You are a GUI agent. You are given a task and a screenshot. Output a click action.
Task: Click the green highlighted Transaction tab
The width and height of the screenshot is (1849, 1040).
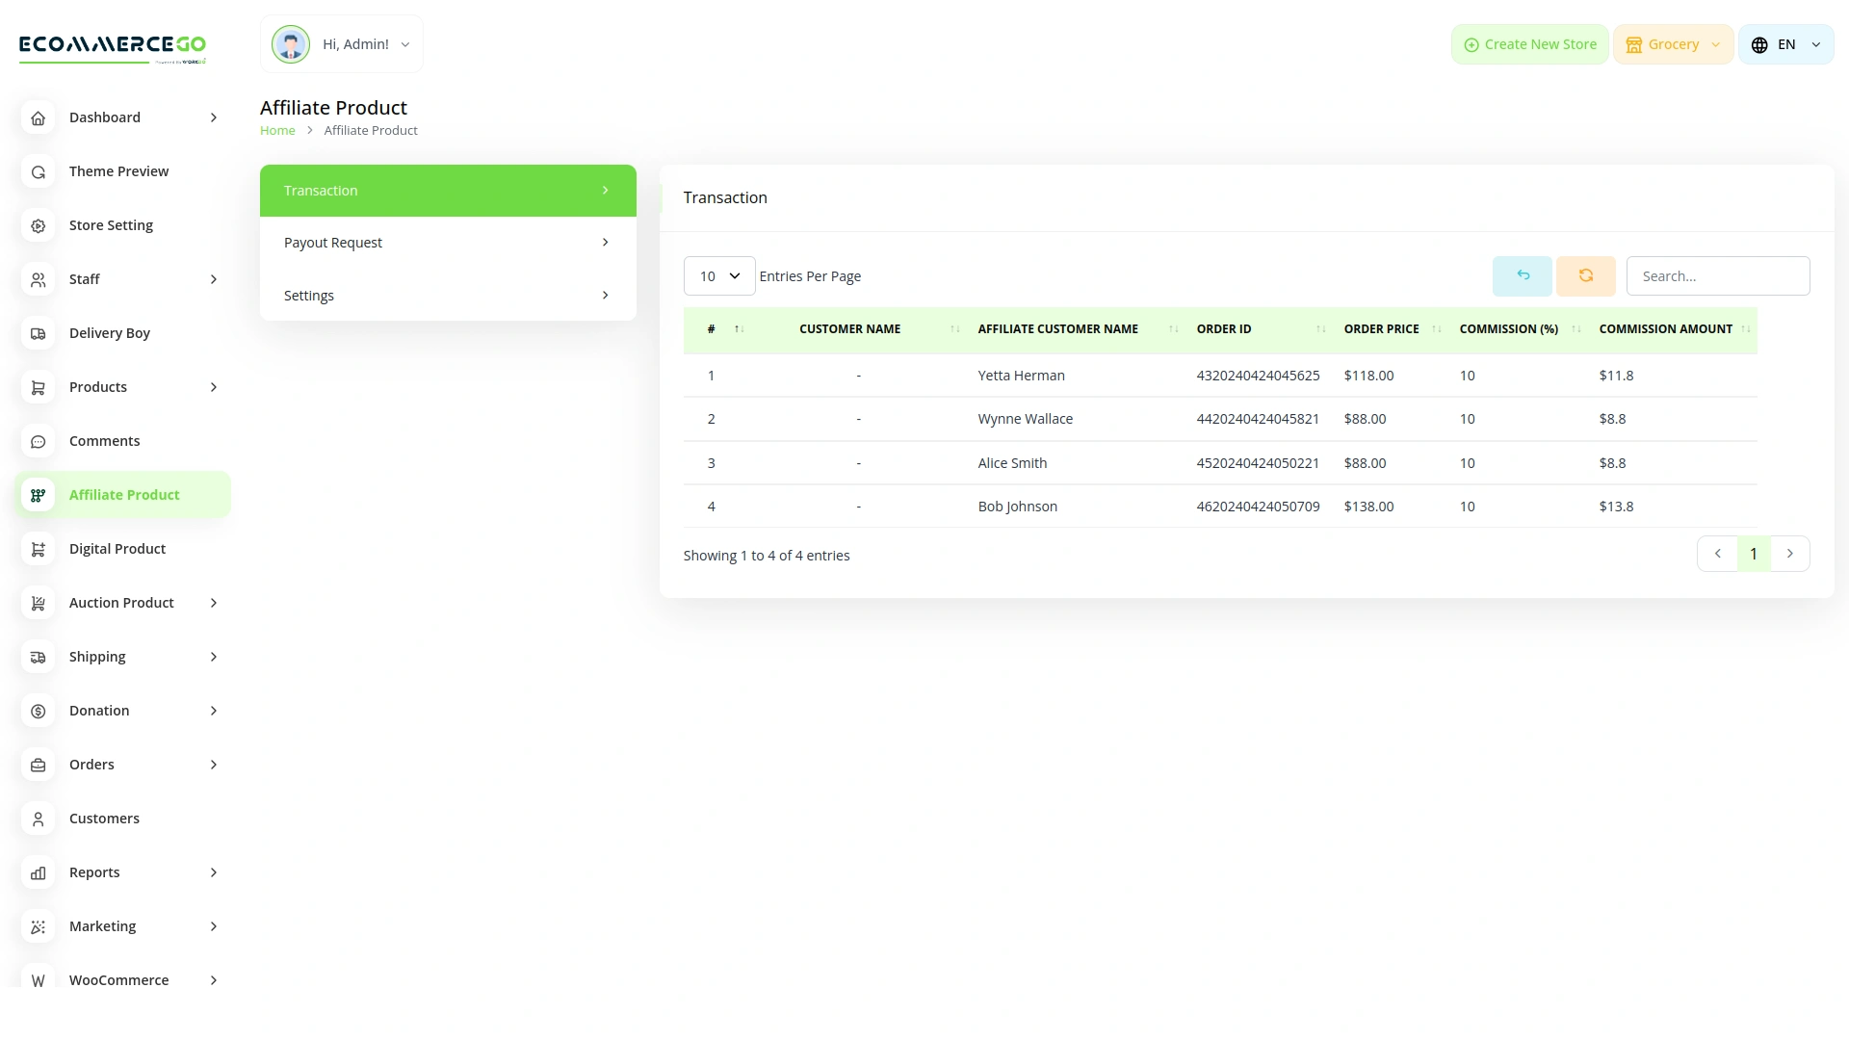pos(447,190)
